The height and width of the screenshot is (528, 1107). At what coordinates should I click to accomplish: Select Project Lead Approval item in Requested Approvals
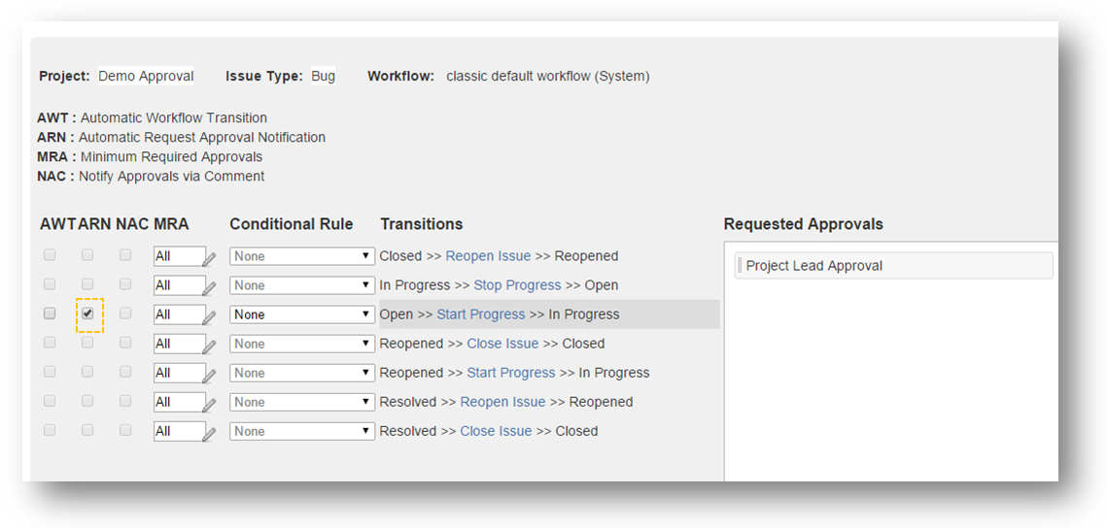894,266
